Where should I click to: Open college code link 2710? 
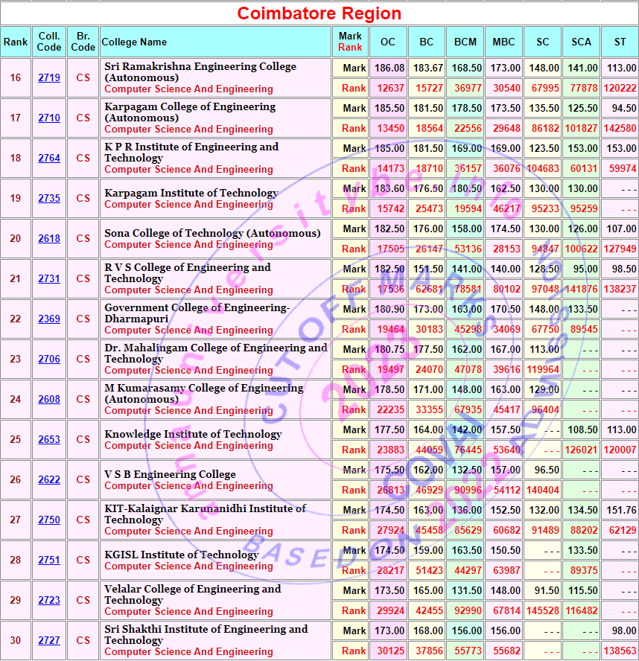(49, 118)
